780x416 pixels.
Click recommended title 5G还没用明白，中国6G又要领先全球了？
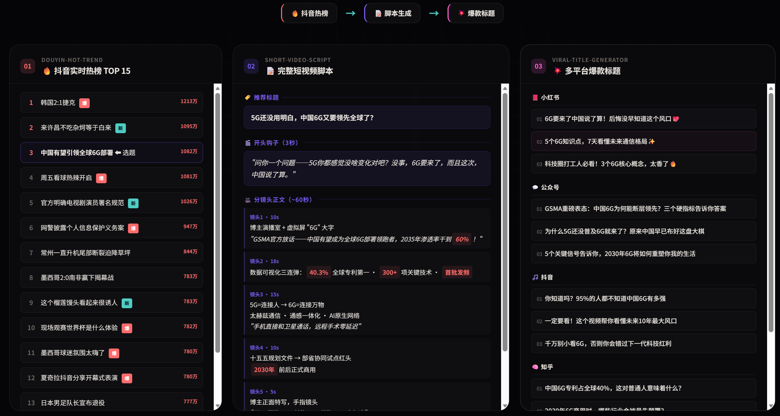(367, 117)
